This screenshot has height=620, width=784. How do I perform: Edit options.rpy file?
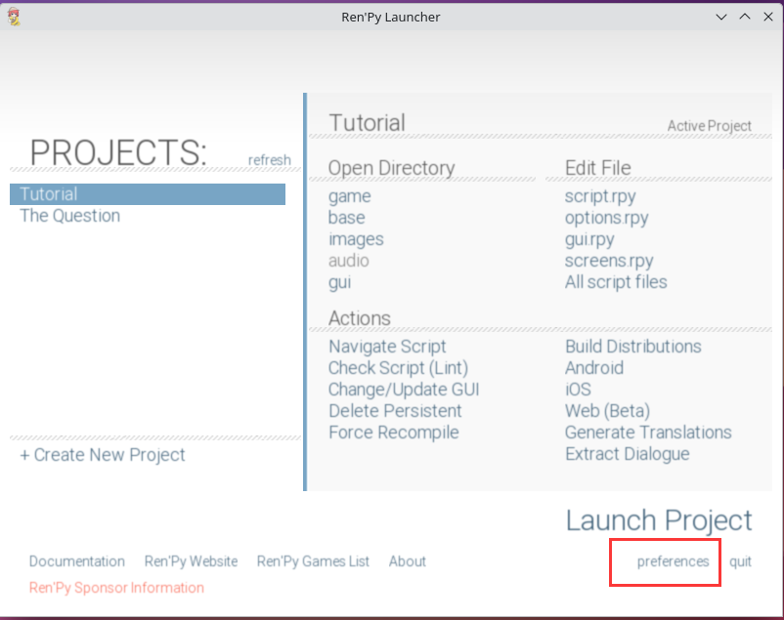606,218
